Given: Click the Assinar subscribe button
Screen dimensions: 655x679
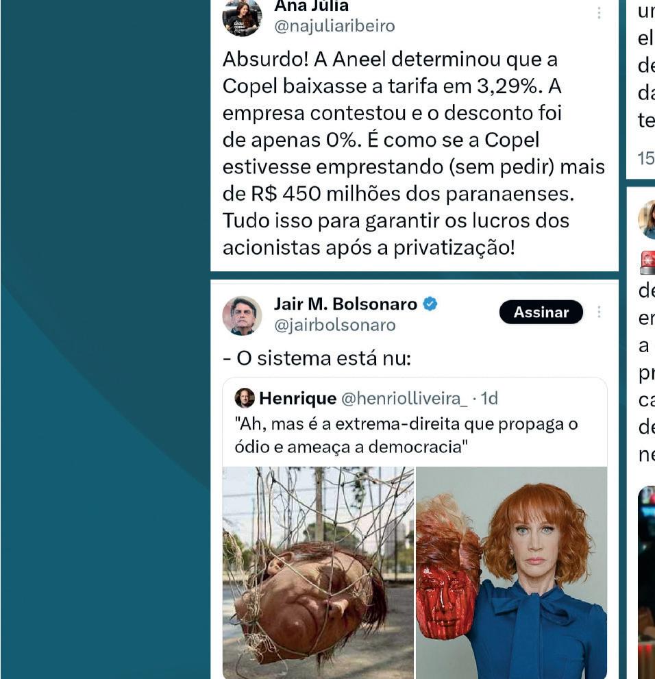Looking at the screenshot, I should (x=541, y=312).
